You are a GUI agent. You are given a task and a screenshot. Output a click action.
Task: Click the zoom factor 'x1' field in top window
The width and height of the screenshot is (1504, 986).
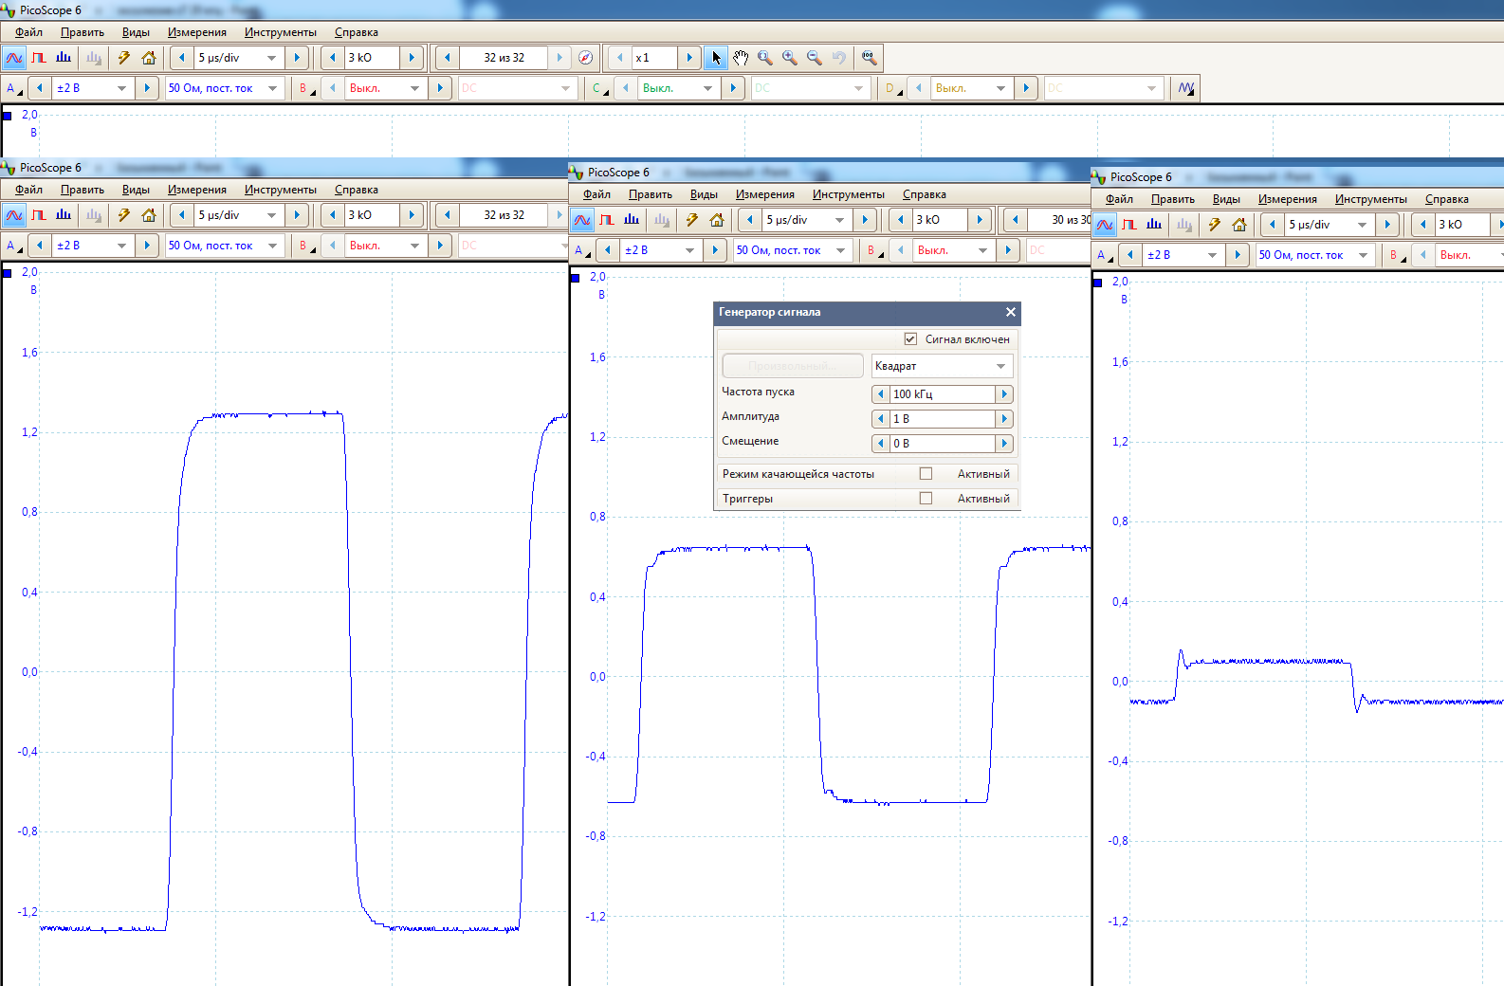tap(654, 58)
